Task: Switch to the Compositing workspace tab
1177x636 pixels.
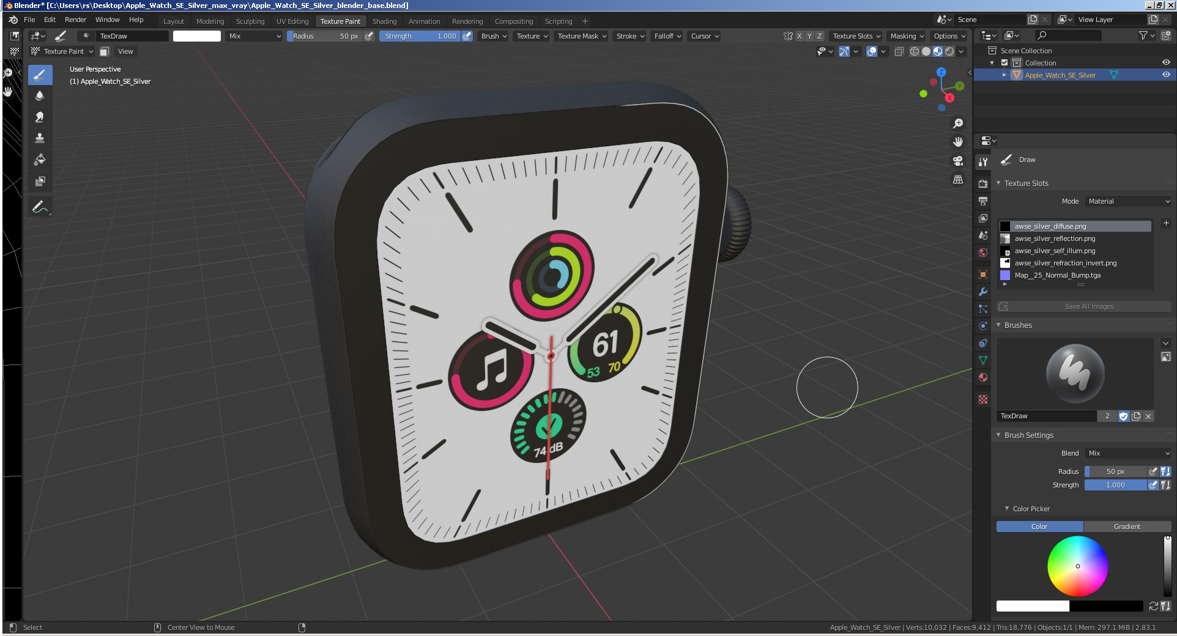Action: pos(514,21)
